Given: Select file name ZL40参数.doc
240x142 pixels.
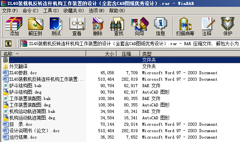Looking at the screenshot, I should 23,73.
